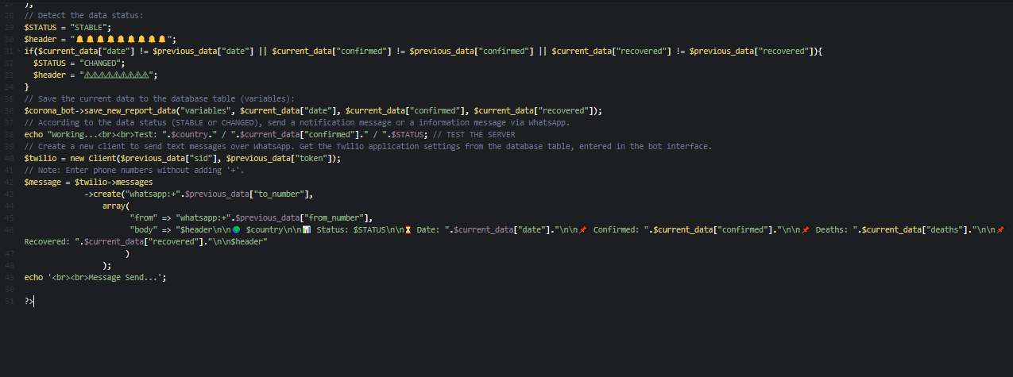Click the hourglass emoji before Date
This screenshot has width=1013, height=377.
pos(408,230)
